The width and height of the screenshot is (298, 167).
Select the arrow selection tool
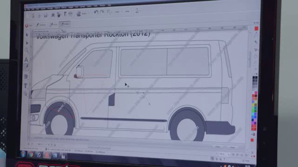coord(27,35)
